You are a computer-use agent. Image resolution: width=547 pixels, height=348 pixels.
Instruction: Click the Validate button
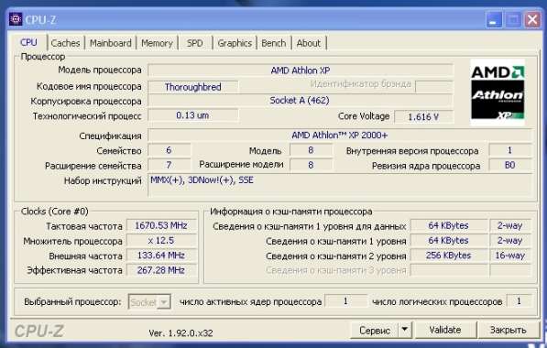click(445, 330)
